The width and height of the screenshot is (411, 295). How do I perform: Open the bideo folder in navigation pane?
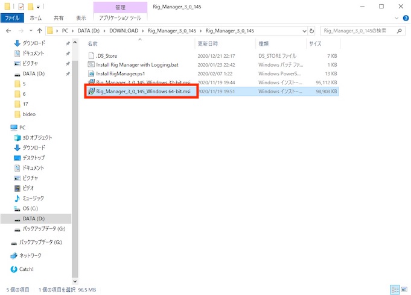pyautogui.click(x=29, y=114)
